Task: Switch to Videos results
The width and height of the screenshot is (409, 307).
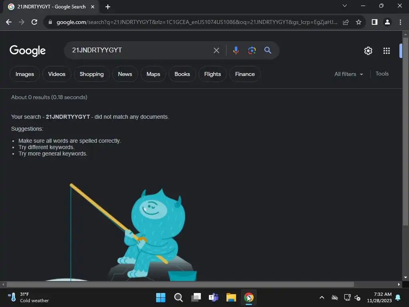Action: [57, 74]
